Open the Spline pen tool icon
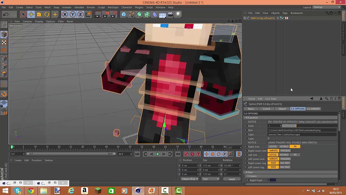Screen dimensions: 346x195 [131, 14]
